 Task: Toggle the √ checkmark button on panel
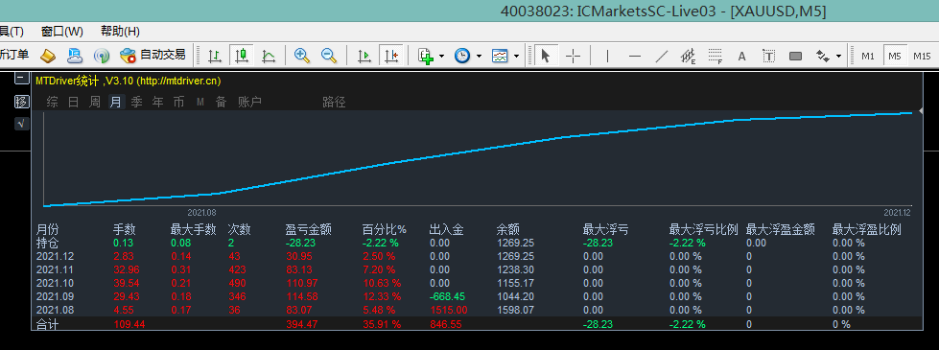click(x=21, y=124)
